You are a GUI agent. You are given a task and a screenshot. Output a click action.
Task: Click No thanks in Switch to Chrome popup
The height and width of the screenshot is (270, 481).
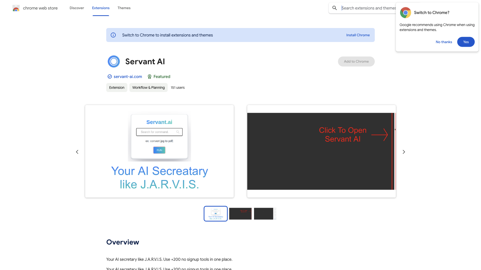pyautogui.click(x=444, y=42)
